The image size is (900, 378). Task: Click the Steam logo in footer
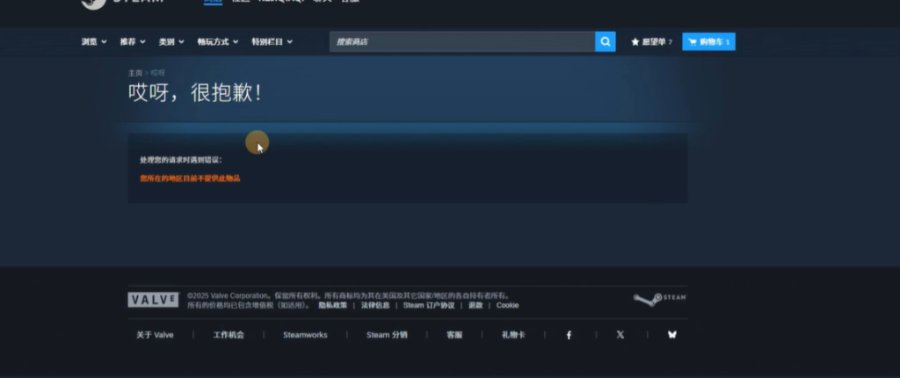tap(659, 300)
